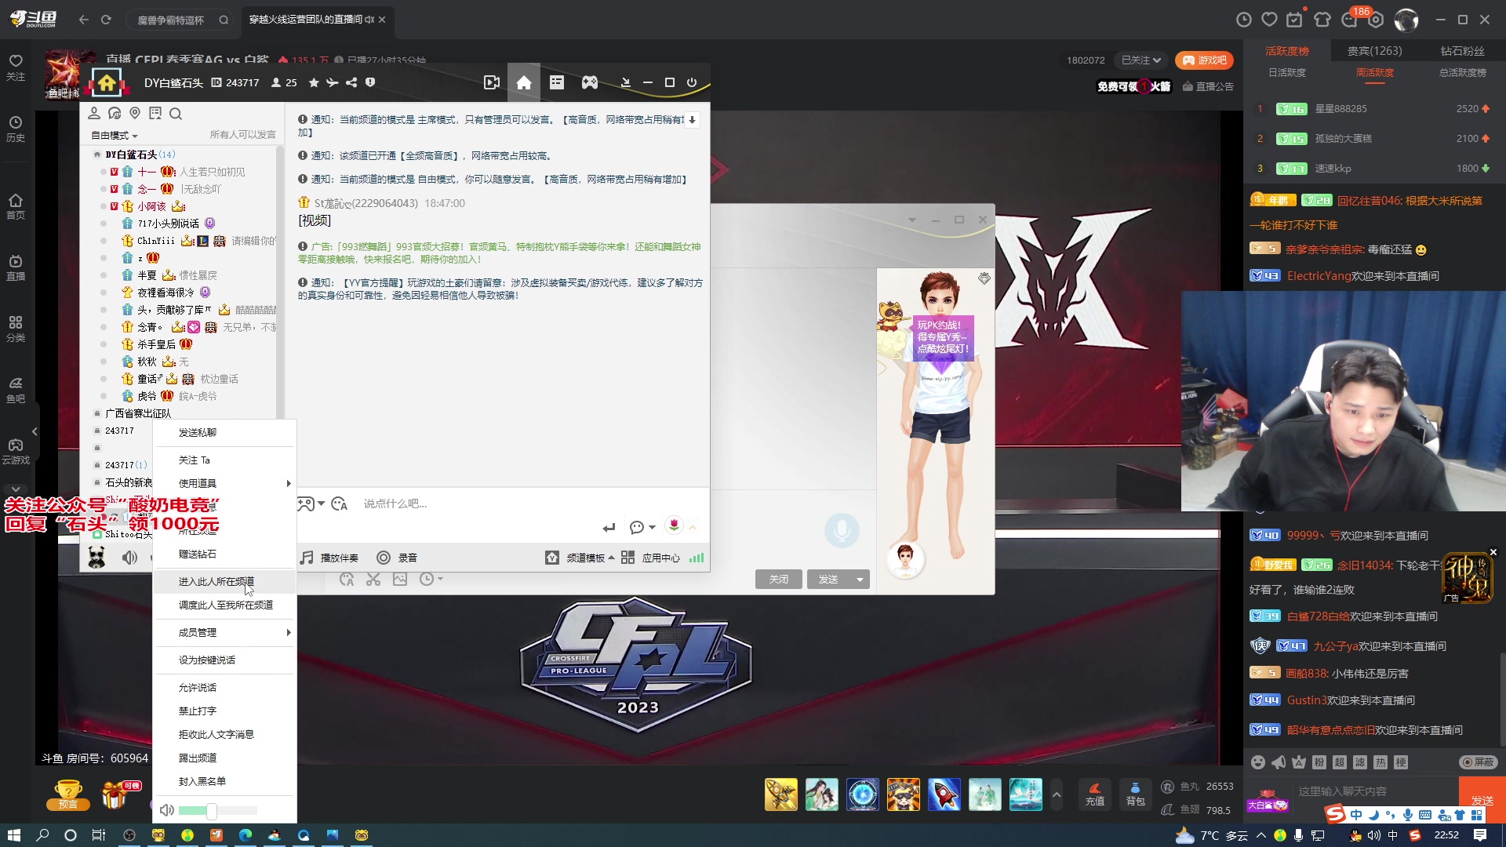Viewport: 1506px width, 847px height.
Task: Click the emoji smiley icon in Douyu chat
Action: click(x=1258, y=762)
